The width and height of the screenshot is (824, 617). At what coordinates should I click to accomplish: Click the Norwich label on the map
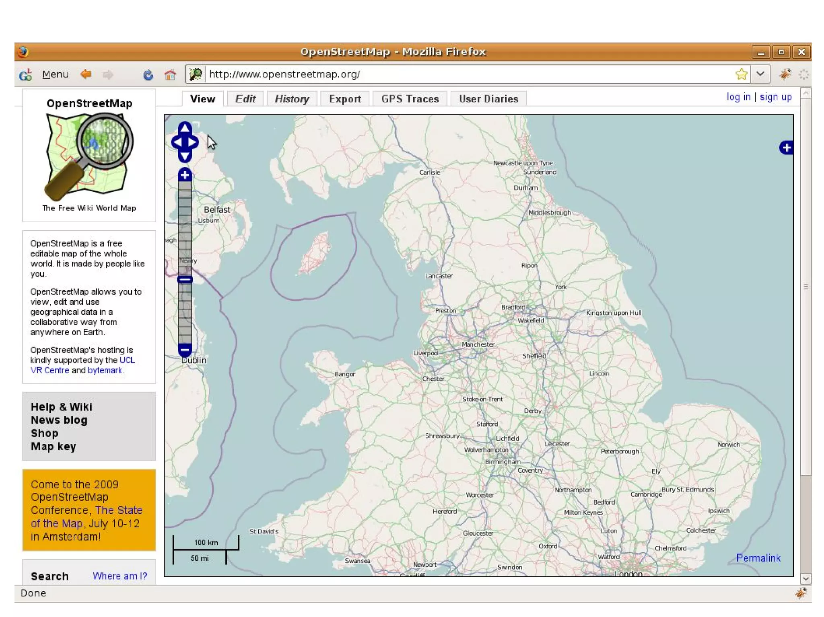coord(729,445)
